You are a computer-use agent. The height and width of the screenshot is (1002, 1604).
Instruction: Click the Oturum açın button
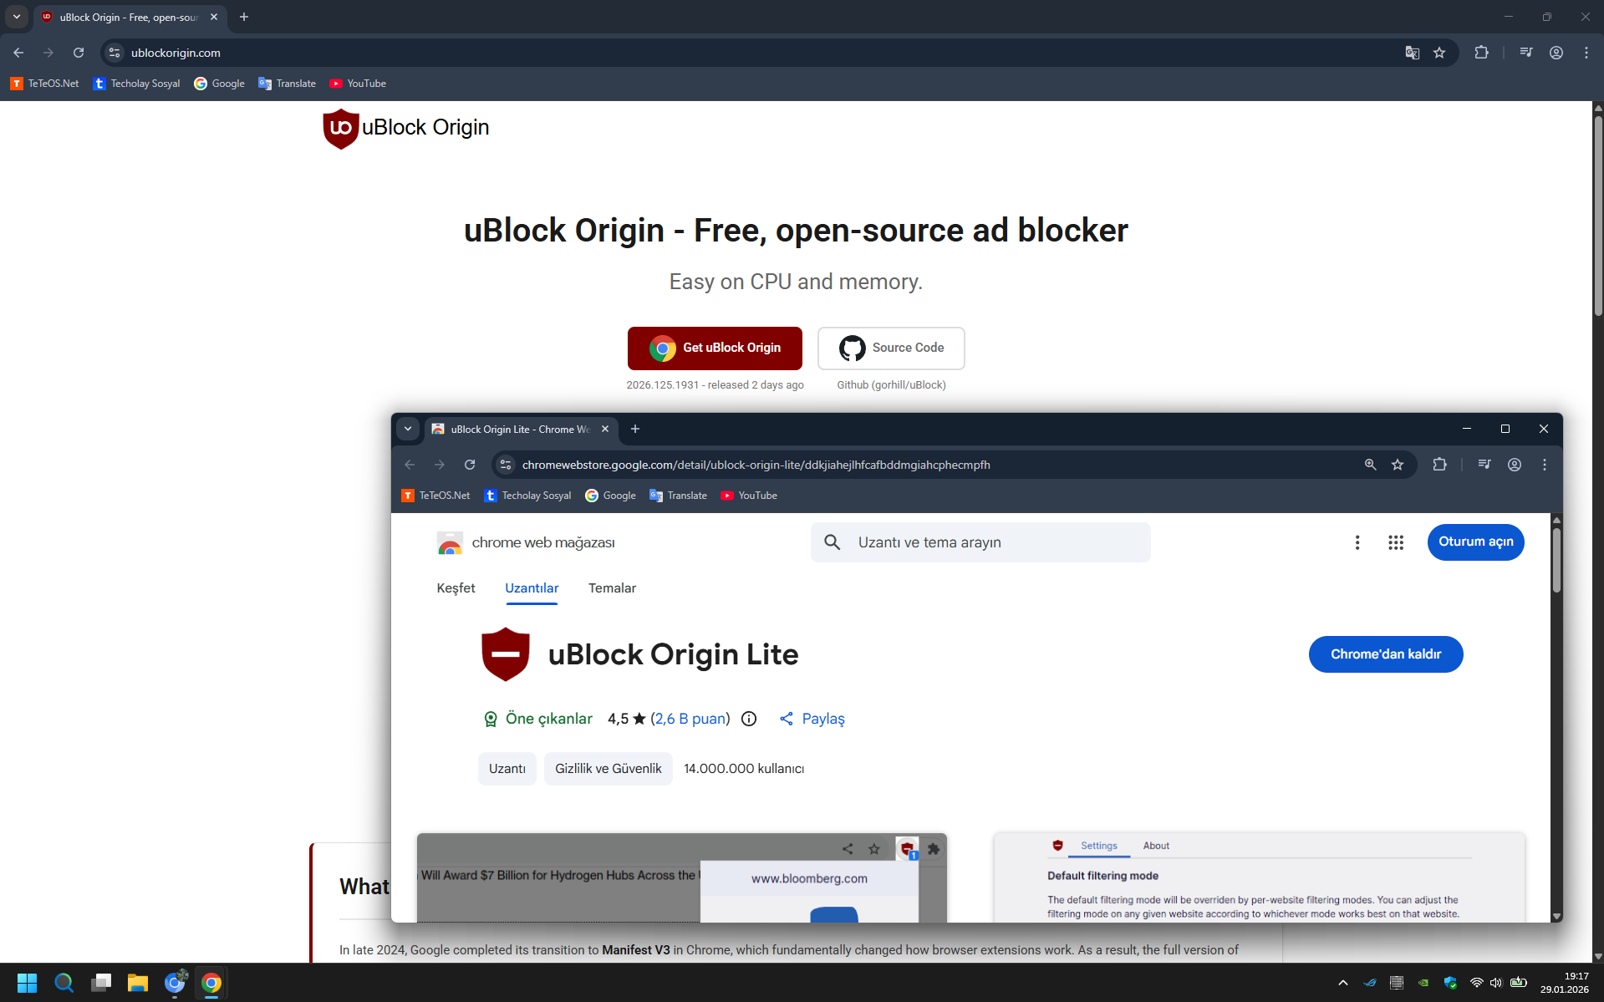(x=1476, y=542)
